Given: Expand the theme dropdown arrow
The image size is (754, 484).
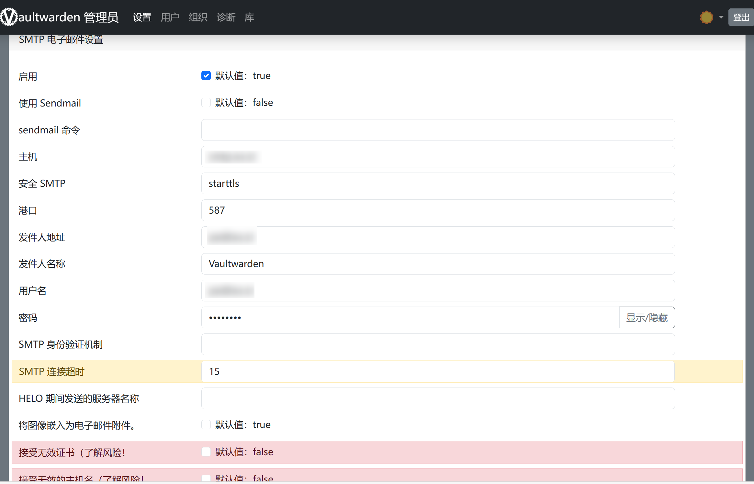Looking at the screenshot, I should tap(721, 17).
